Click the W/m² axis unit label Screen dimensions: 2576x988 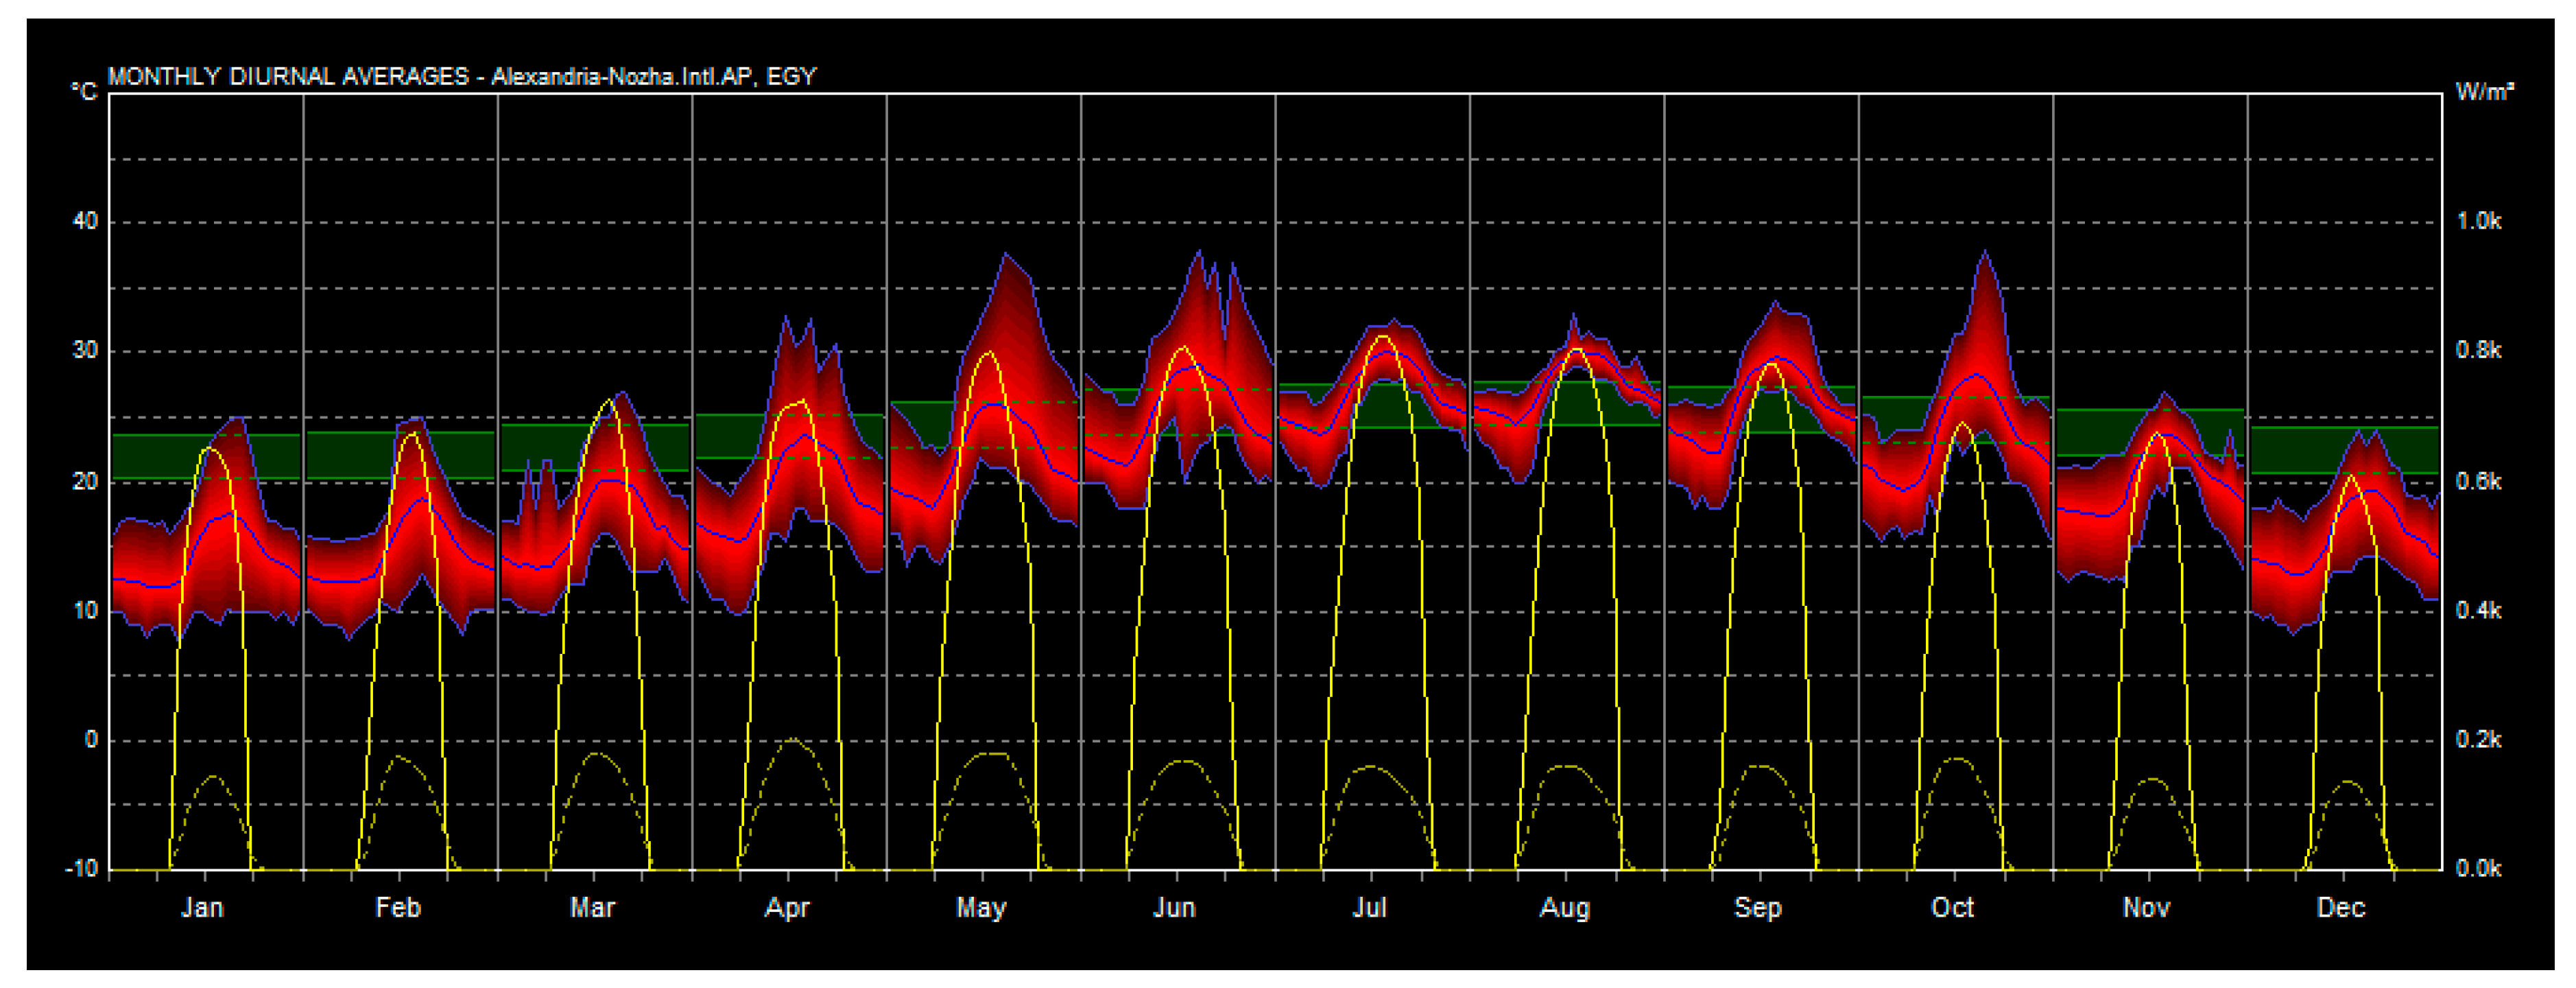pos(2484,92)
